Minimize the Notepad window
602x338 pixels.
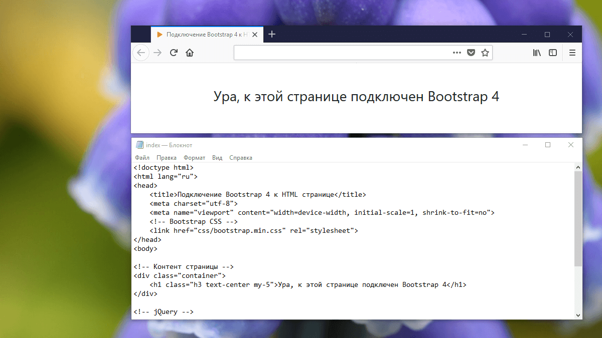(525, 145)
